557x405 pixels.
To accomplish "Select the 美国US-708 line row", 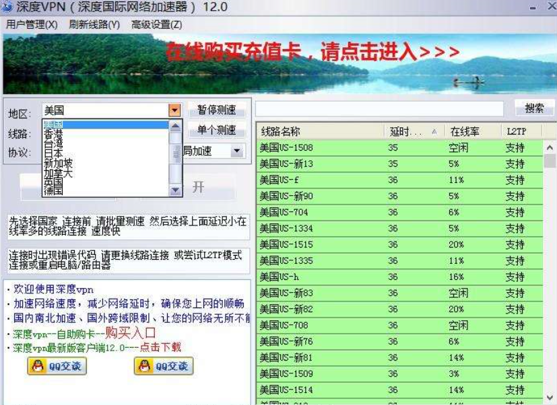I will (399, 325).
